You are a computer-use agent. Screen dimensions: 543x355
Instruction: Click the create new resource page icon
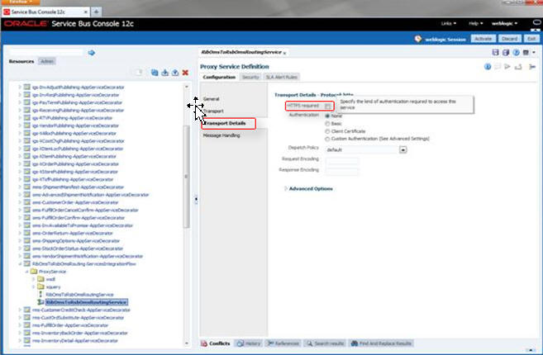click(139, 73)
